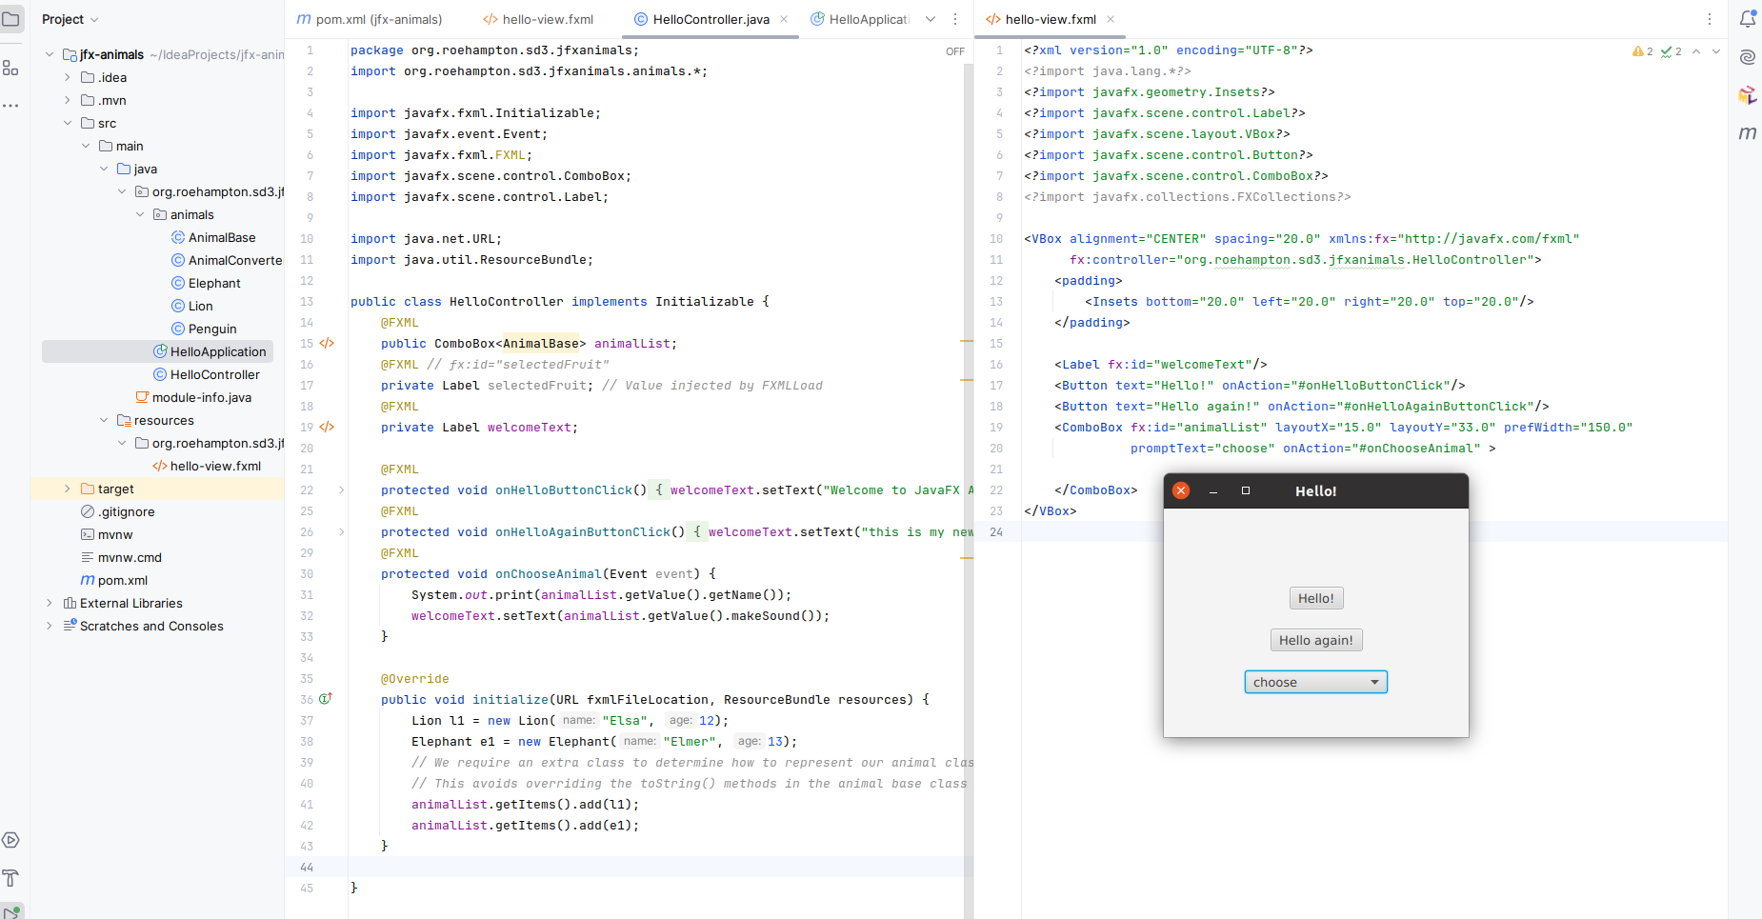The height and width of the screenshot is (919, 1762).
Task: Expand the .mvn folder
Action: (68, 100)
